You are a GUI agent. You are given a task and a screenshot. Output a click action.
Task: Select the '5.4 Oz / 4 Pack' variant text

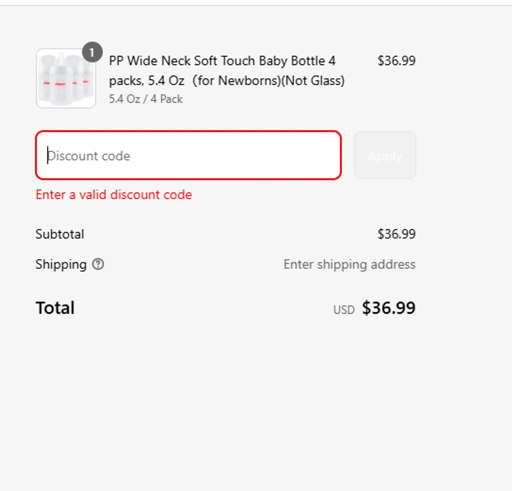click(146, 99)
